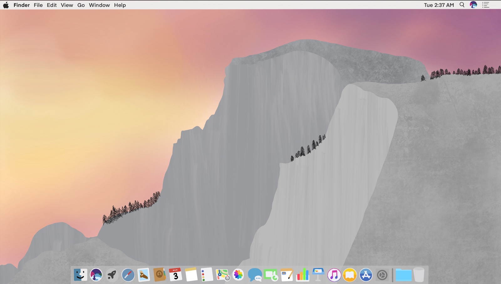Open Reminders list icon
This screenshot has height=284, width=501.
pos(207,275)
